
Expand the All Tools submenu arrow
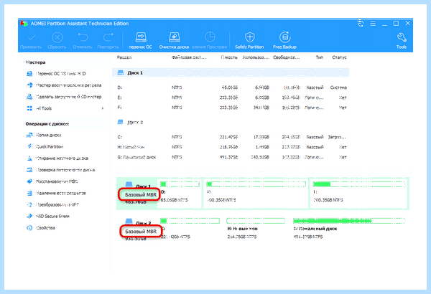[x=103, y=108]
